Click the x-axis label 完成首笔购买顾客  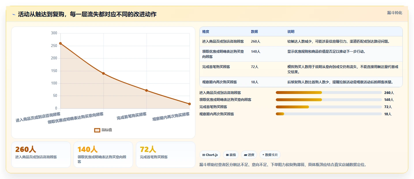[132, 116]
